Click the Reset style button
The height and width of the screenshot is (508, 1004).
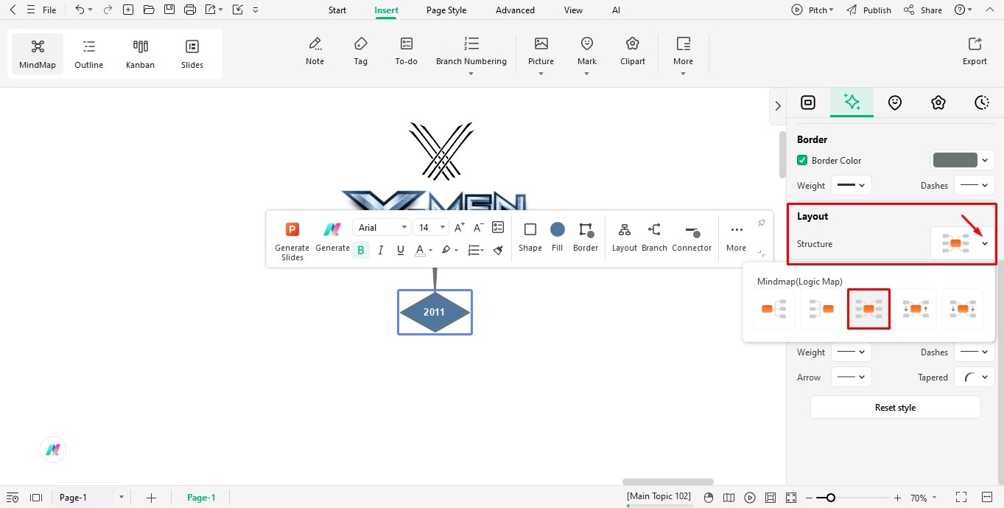[x=895, y=407]
